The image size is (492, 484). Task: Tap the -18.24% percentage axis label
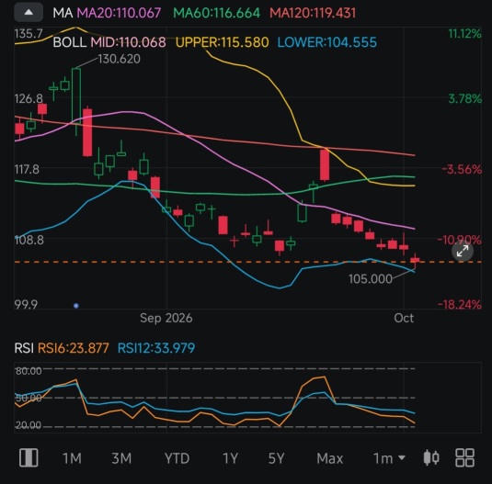coord(460,304)
